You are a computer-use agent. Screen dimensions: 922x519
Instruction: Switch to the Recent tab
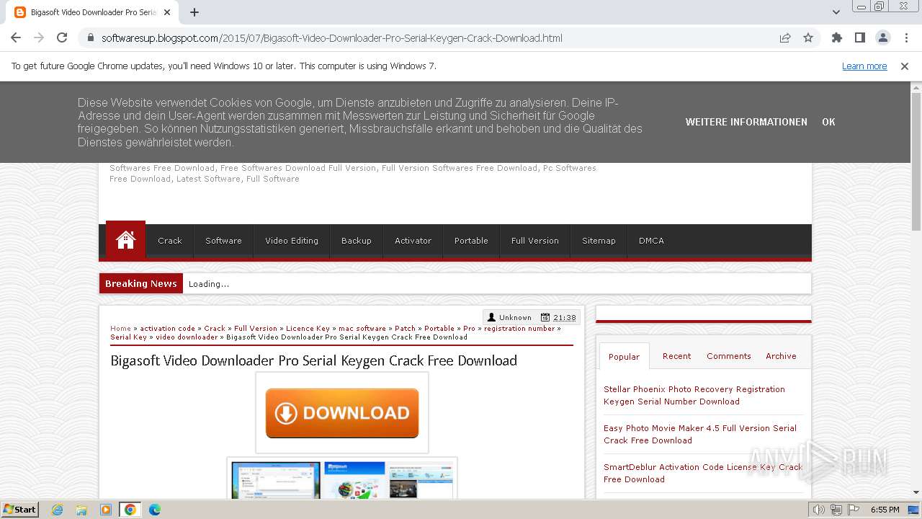676,356
